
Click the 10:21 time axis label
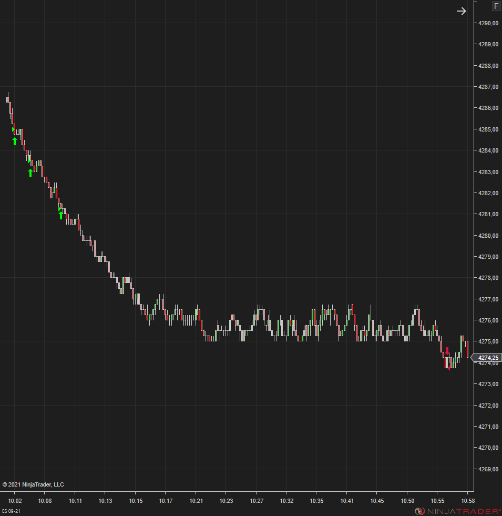(196, 501)
